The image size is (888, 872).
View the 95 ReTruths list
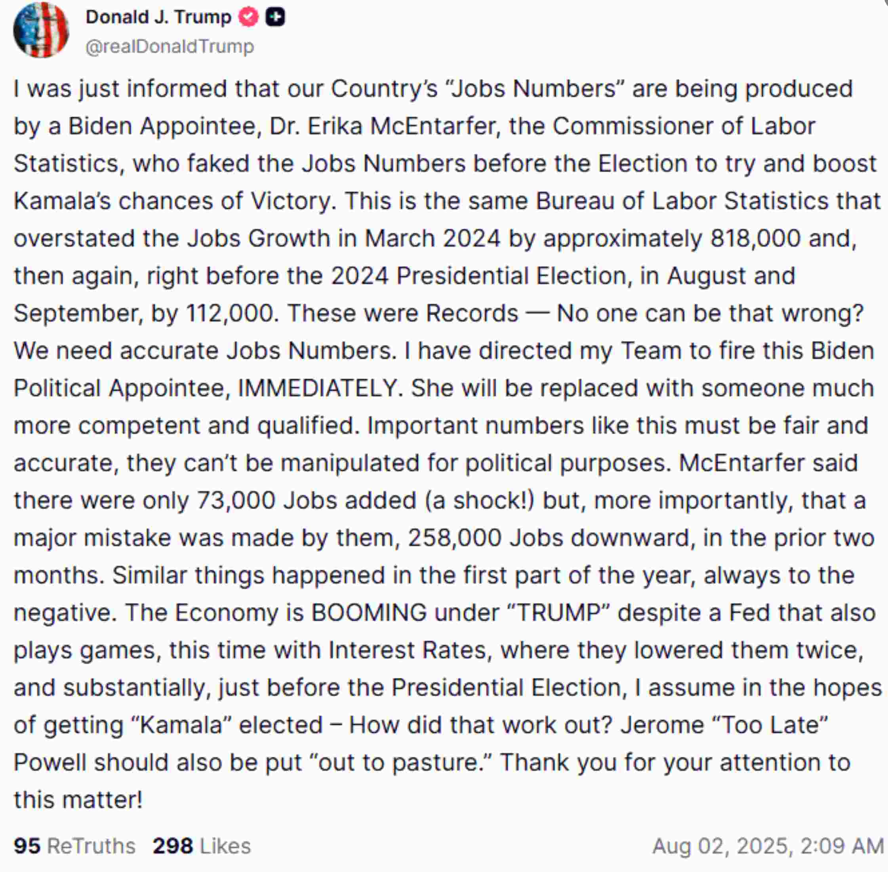pos(74,846)
